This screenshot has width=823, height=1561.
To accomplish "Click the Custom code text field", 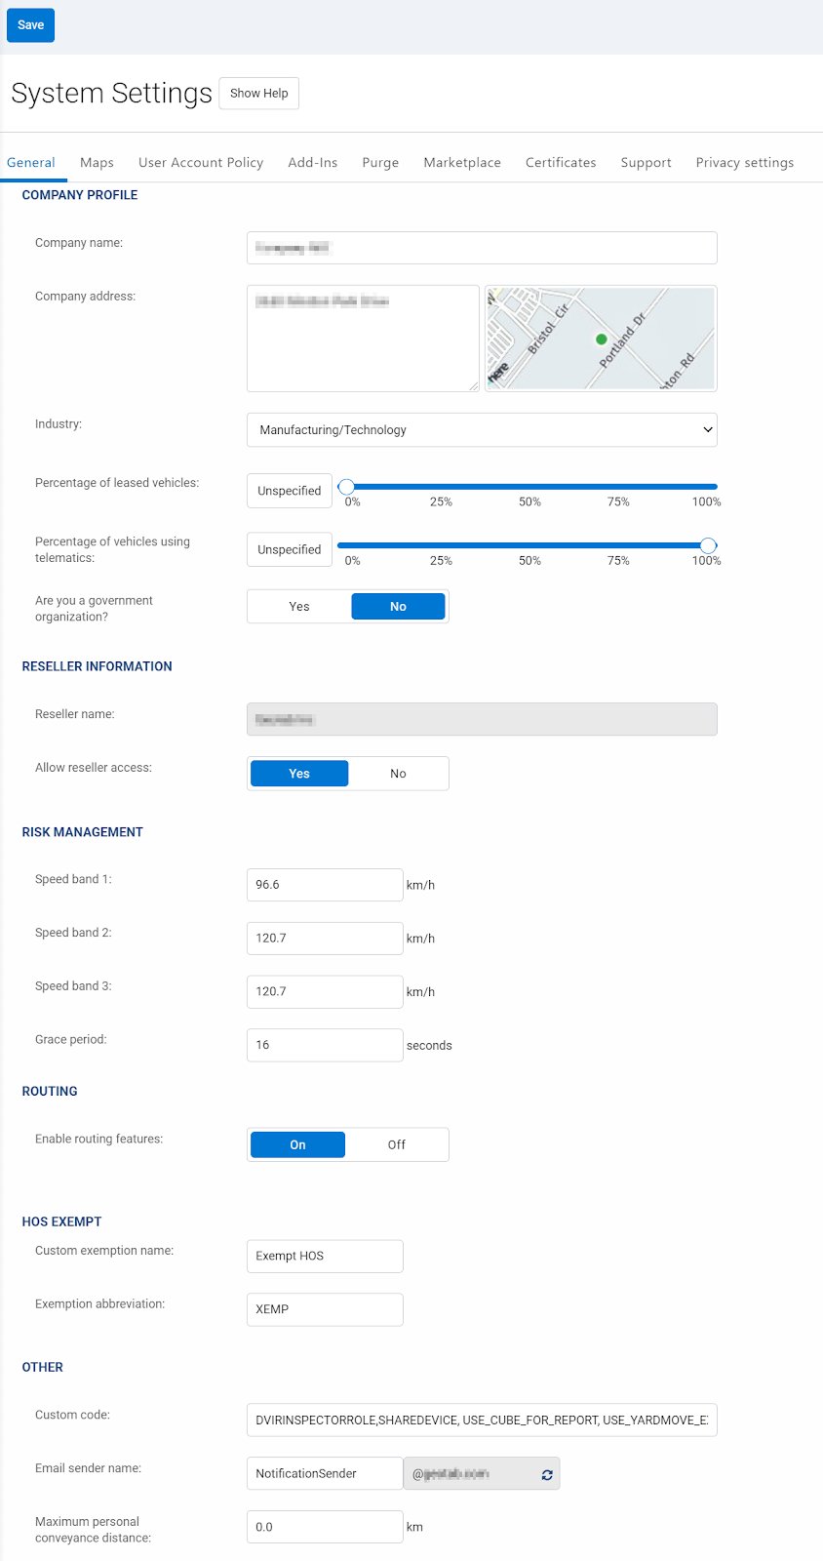I will pyautogui.click(x=482, y=1421).
